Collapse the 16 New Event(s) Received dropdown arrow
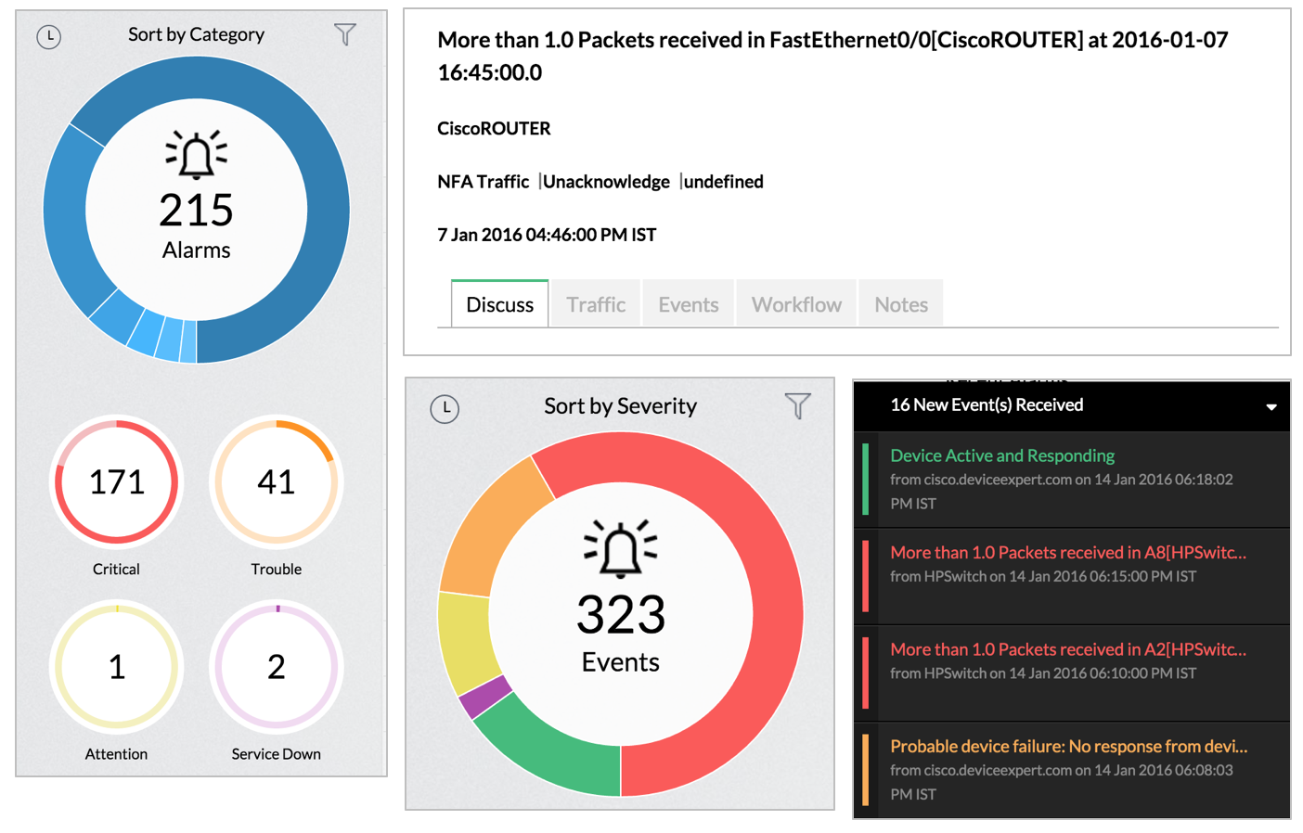The height and width of the screenshot is (833, 1303). (x=1271, y=407)
